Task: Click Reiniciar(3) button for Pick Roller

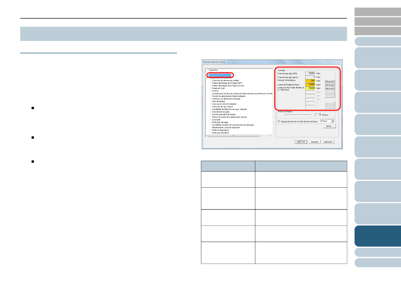Action: tap(330, 89)
